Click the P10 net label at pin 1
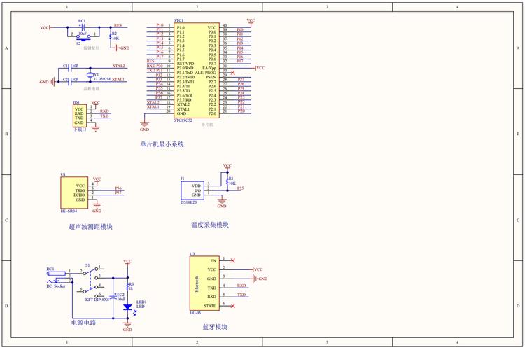Screen dimensions: 525x350 [x=160, y=25]
